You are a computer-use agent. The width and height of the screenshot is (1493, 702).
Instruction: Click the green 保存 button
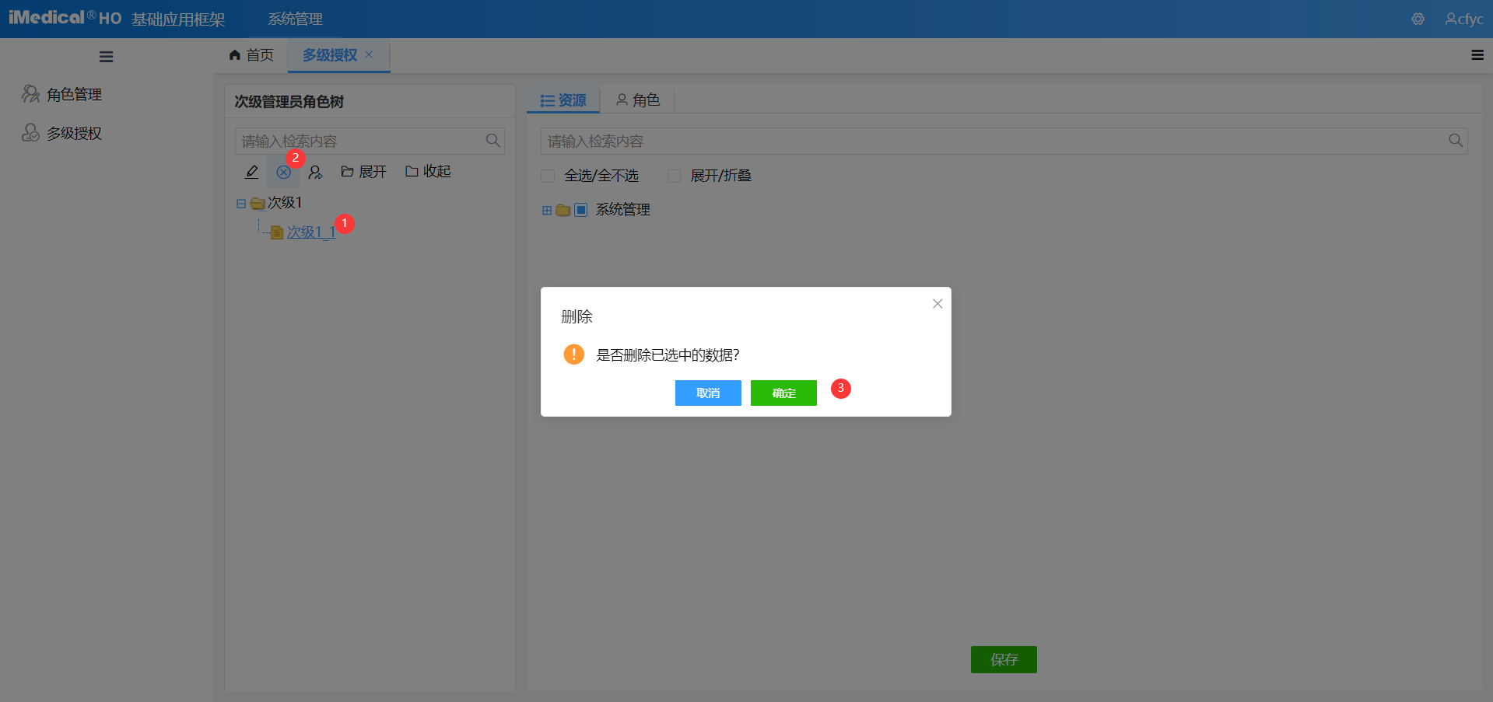pos(1003,659)
